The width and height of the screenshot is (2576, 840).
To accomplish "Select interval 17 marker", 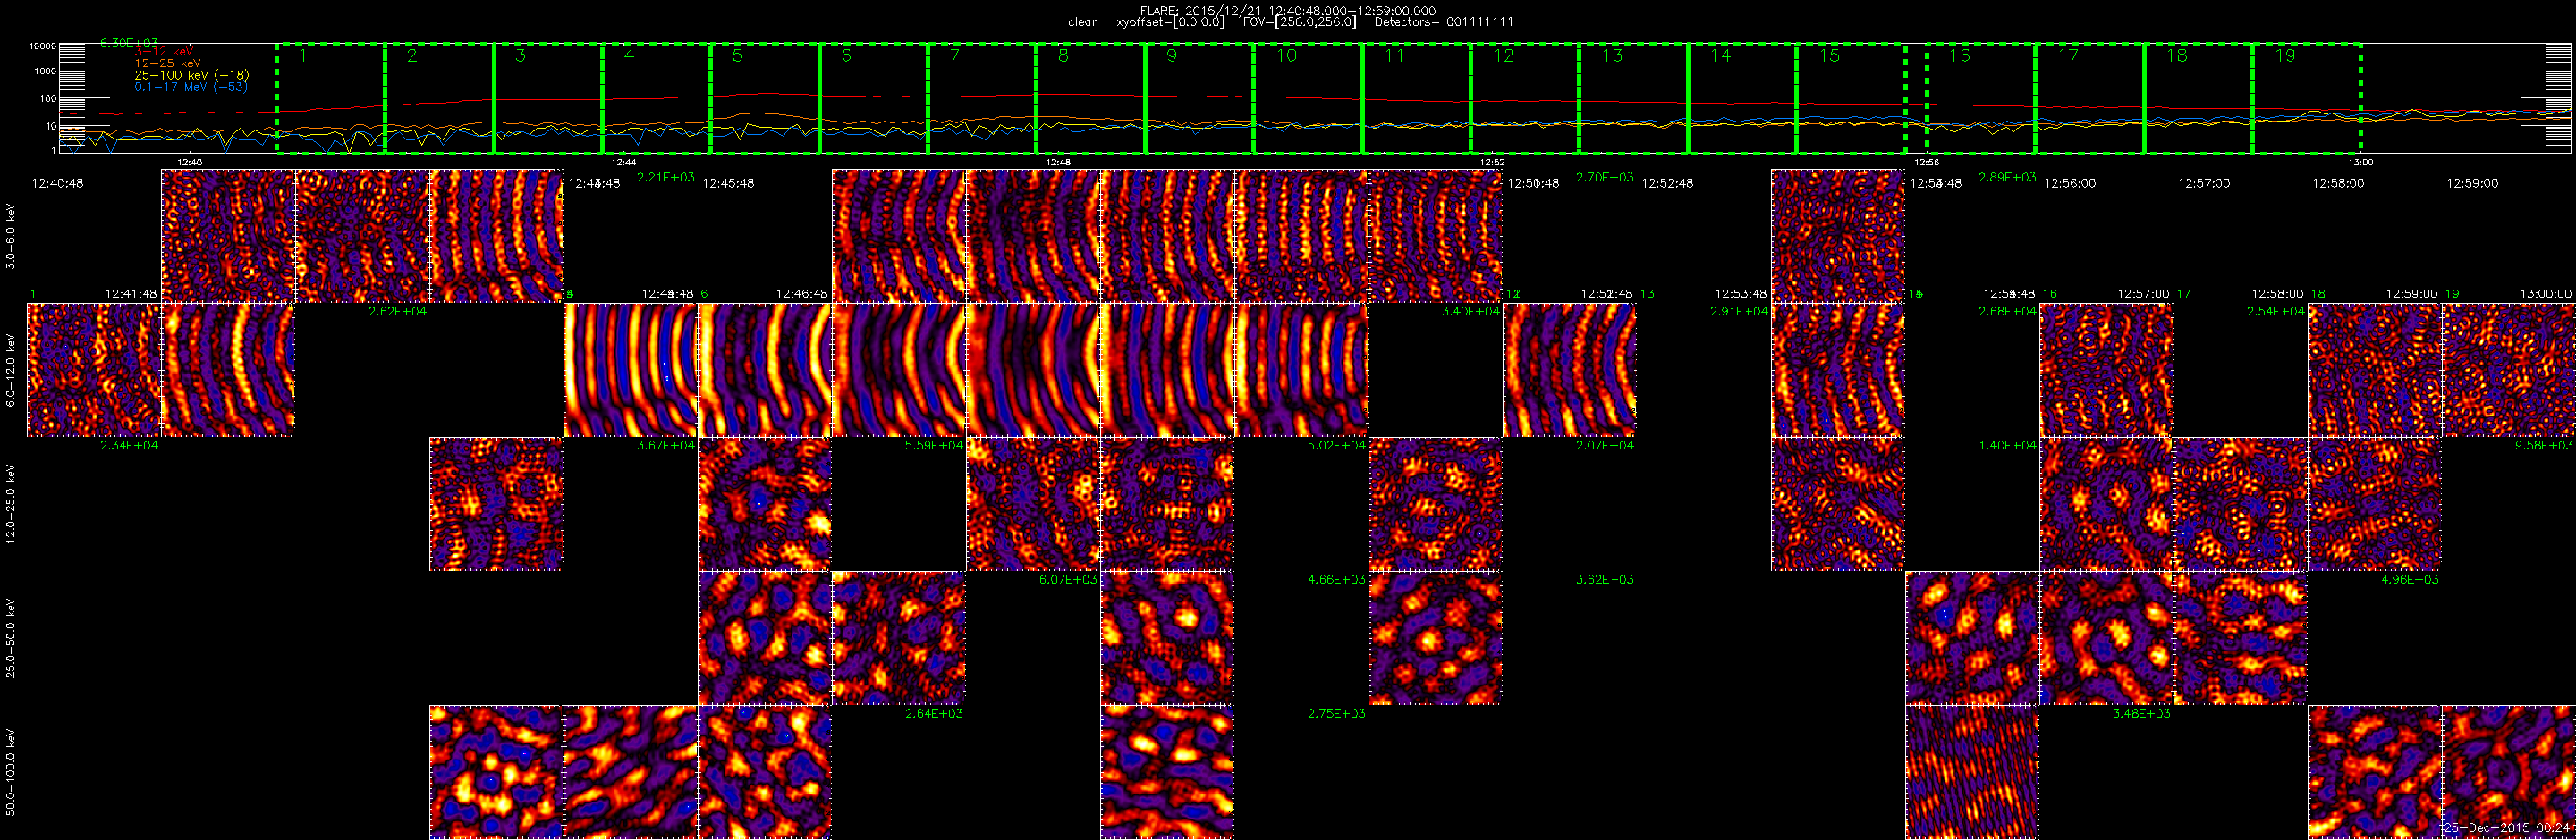I will tap(2068, 56).
